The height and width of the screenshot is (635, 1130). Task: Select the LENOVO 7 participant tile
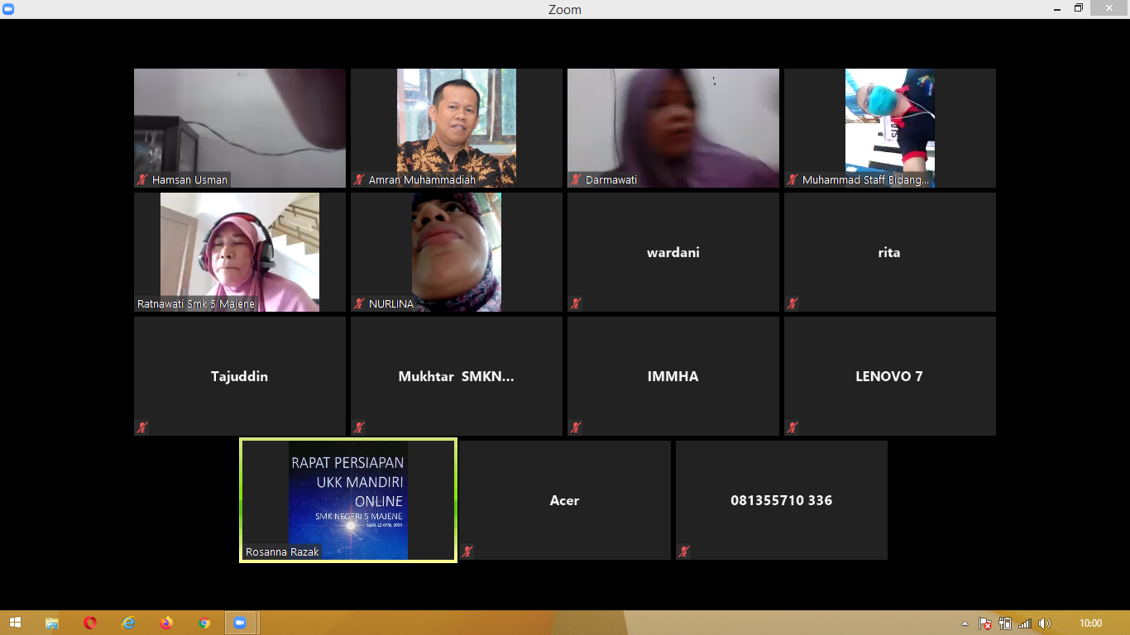pos(889,376)
